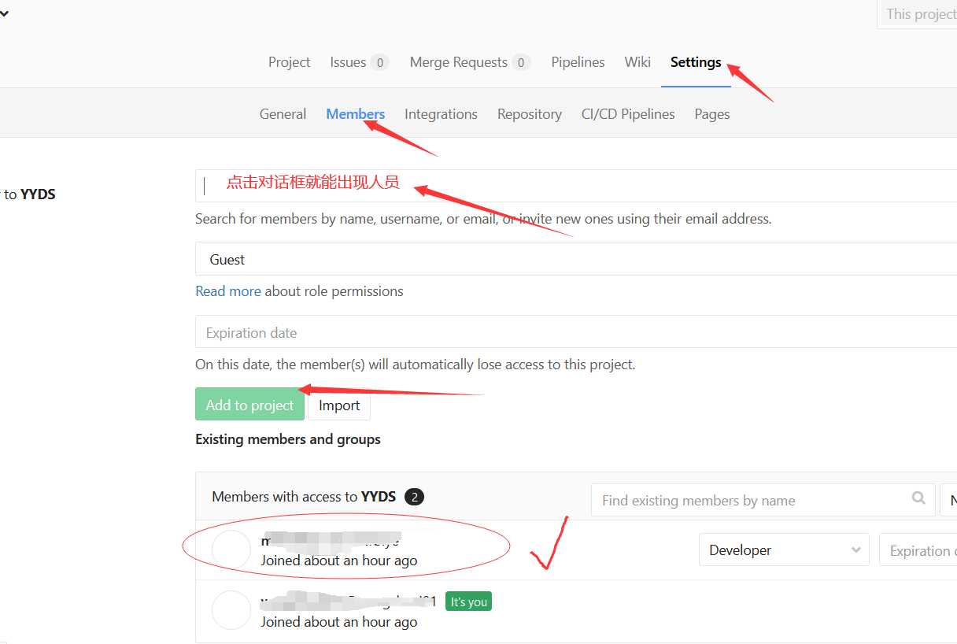Image resolution: width=957 pixels, height=644 pixels.
Task: Click the search magnifier icon
Action: 918,498
